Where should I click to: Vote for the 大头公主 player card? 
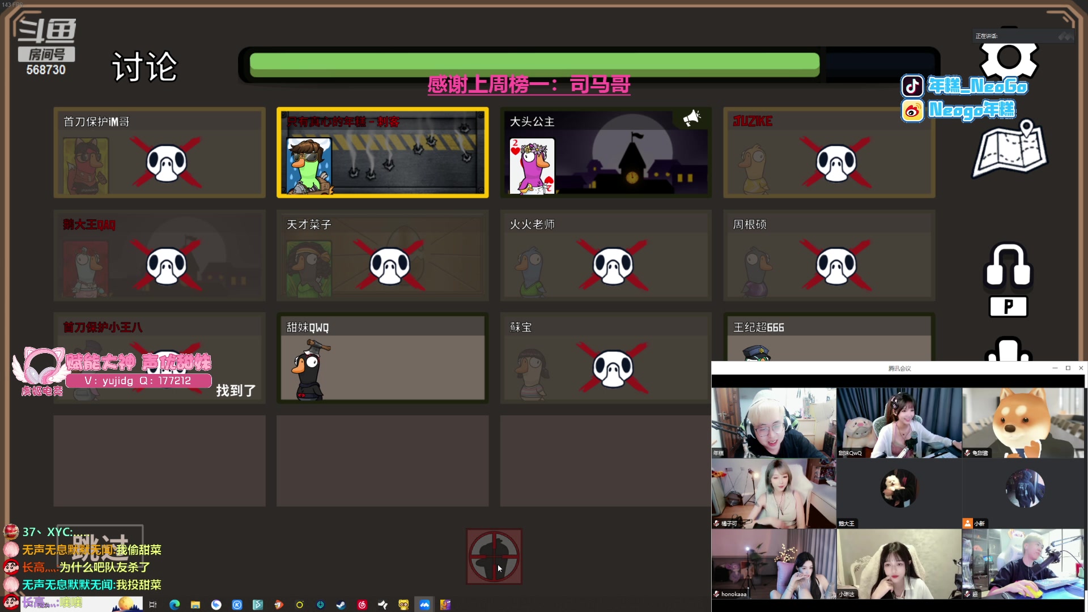[606, 152]
